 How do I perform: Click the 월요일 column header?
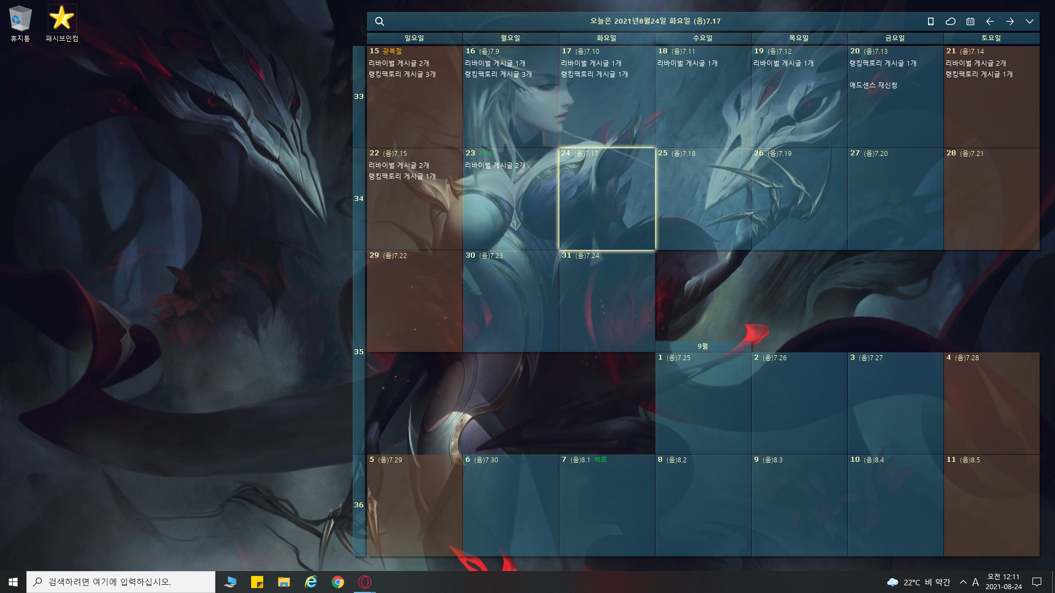[x=510, y=38]
